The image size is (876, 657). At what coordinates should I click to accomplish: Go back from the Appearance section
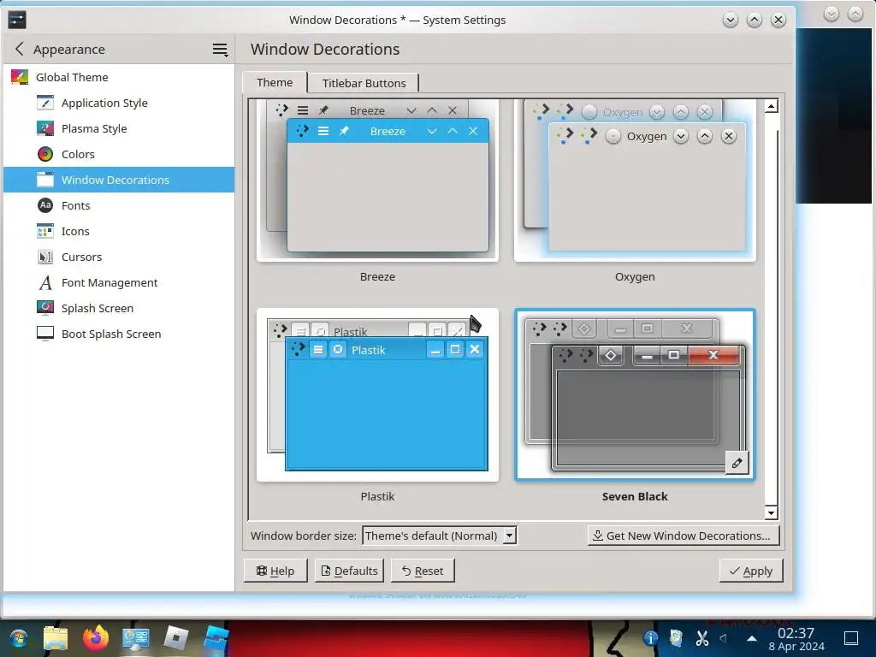click(20, 49)
